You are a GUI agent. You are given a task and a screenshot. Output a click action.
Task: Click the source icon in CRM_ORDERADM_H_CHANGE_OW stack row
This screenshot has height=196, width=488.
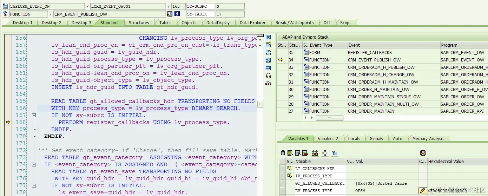(306, 74)
